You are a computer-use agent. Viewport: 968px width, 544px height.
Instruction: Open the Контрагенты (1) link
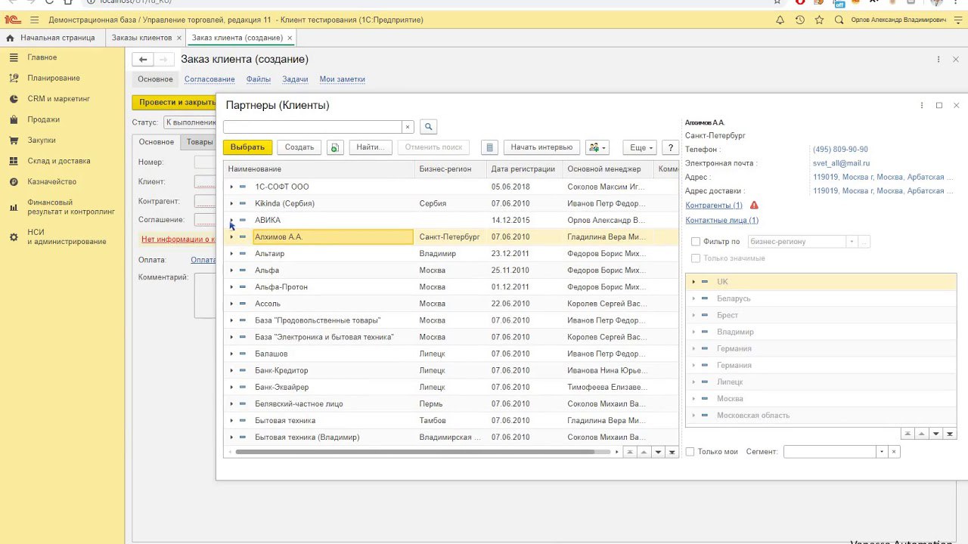coord(714,206)
